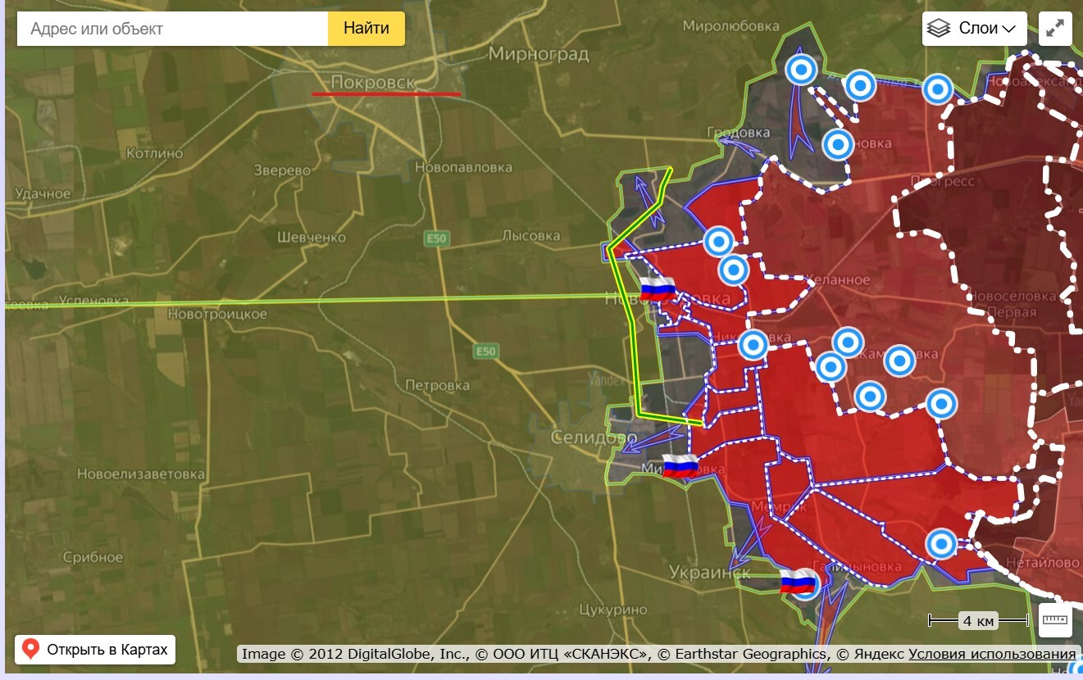Click the Russian flag marker beside Украинск
Viewport: 1083px width, 680px height.
[x=798, y=582]
